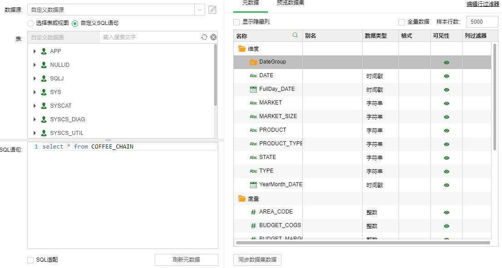Switch to the 元数据 tab
Screen dimensions: 502x268
(x=251, y=3)
